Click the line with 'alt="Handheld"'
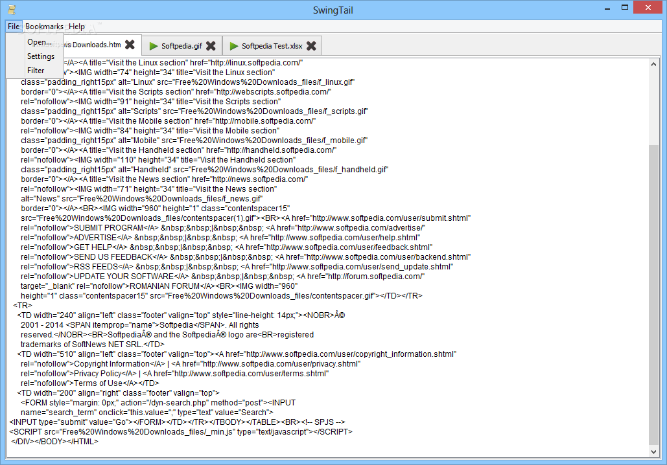This screenshot has width=667, height=465. [204, 170]
